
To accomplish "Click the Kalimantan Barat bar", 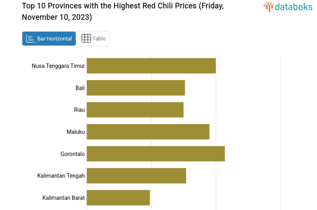I will (118, 197).
